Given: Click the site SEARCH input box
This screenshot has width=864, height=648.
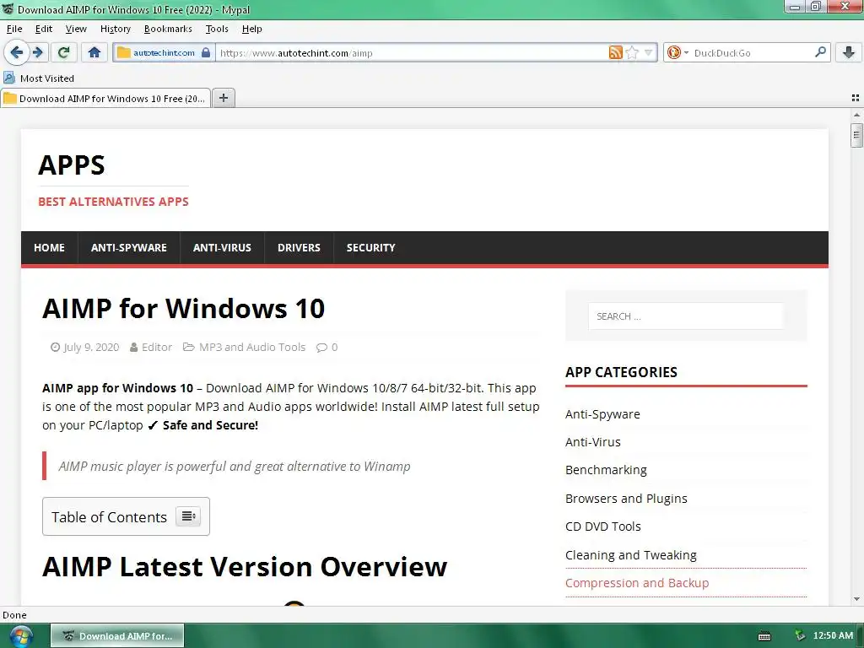Looking at the screenshot, I should pyautogui.click(x=685, y=316).
